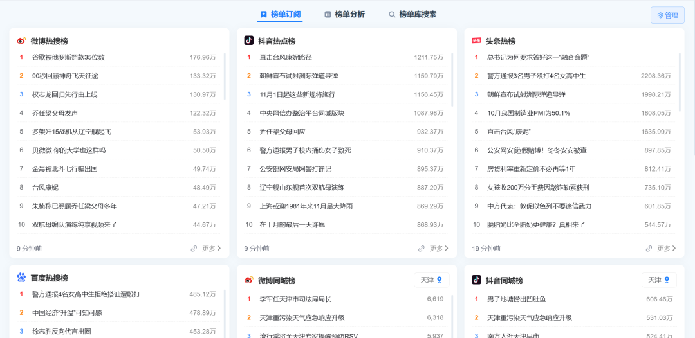This screenshot has width=695, height=338.
Task: Click the magnifier icon on 榜单库搜索 tab
Action: 392,15
